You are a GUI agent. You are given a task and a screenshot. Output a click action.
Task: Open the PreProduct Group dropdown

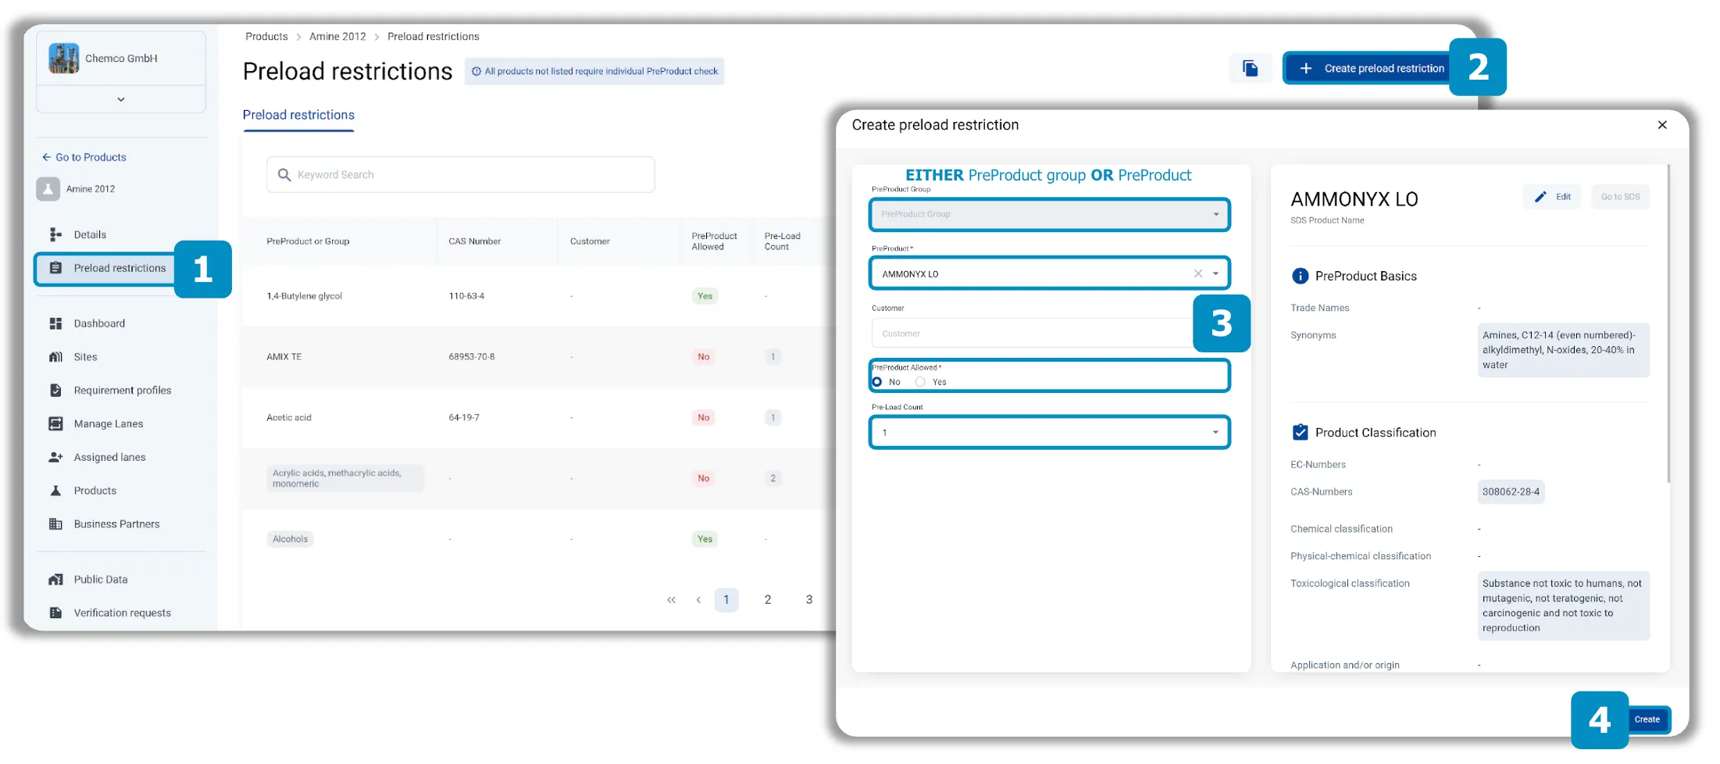(x=1050, y=215)
